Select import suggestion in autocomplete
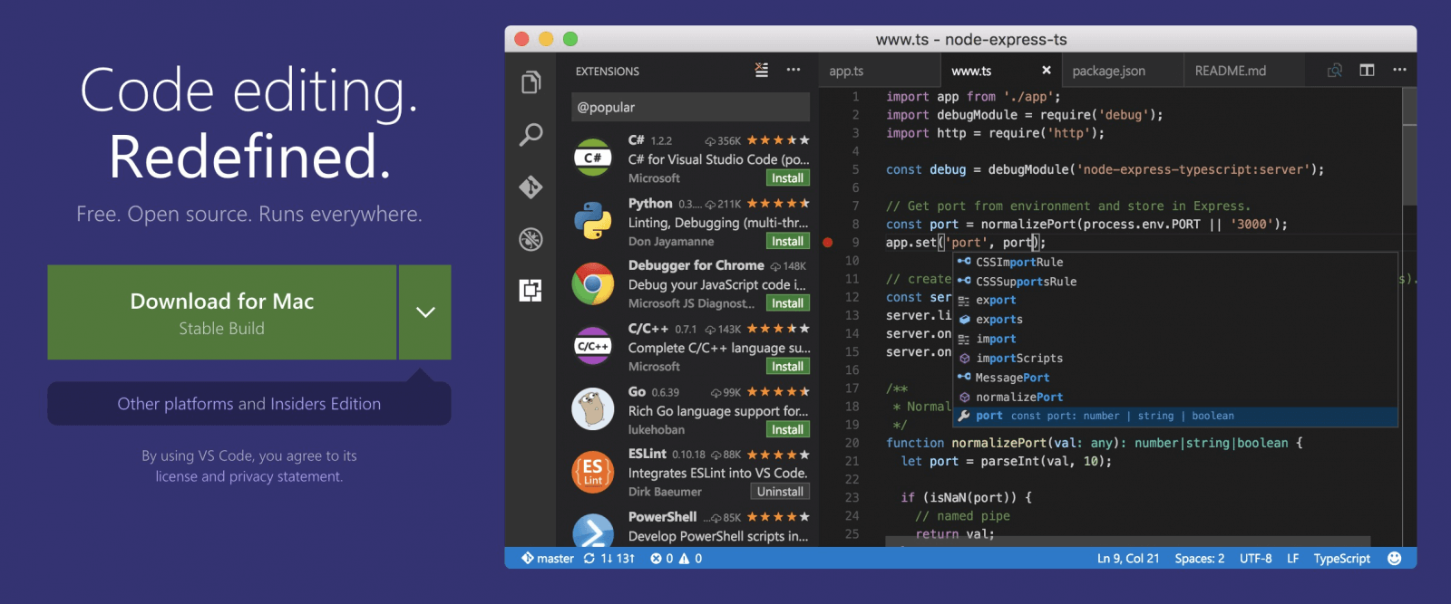Screen dimensions: 1451x604 [1175, 339]
